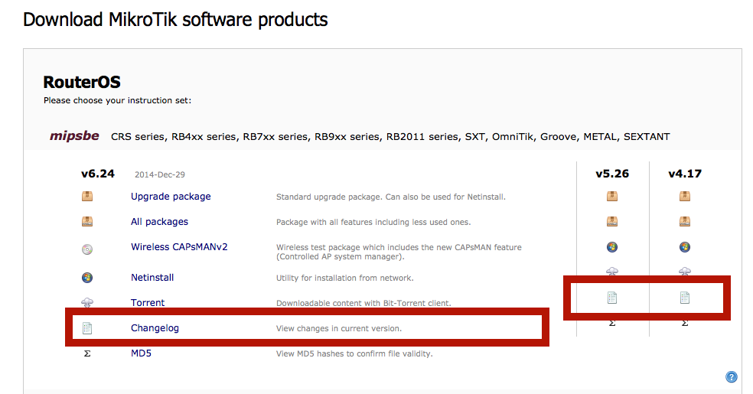Open the Upgrade package link
The height and width of the screenshot is (394, 753).
[x=171, y=197]
